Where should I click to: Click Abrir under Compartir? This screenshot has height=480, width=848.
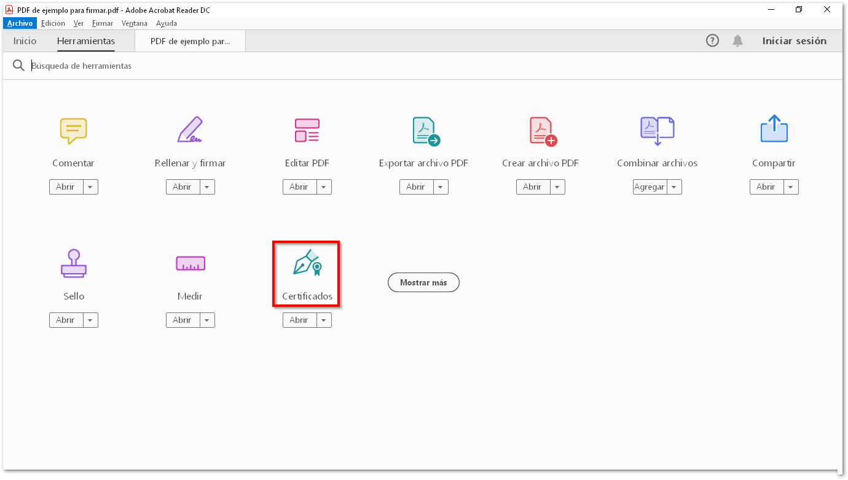(766, 187)
